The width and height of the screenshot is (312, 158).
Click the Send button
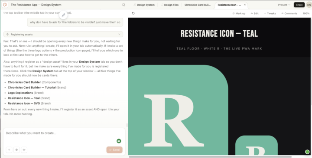click(114, 150)
